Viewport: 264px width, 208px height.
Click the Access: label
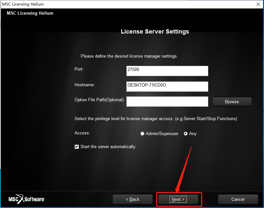tap(82, 133)
